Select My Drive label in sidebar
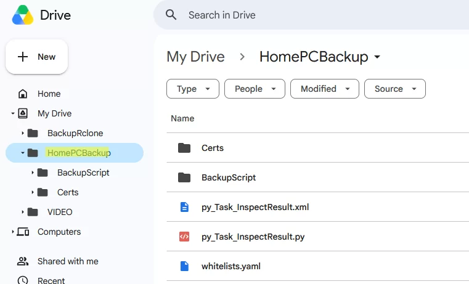This screenshot has width=469, height=284. [x=54, y=113]
